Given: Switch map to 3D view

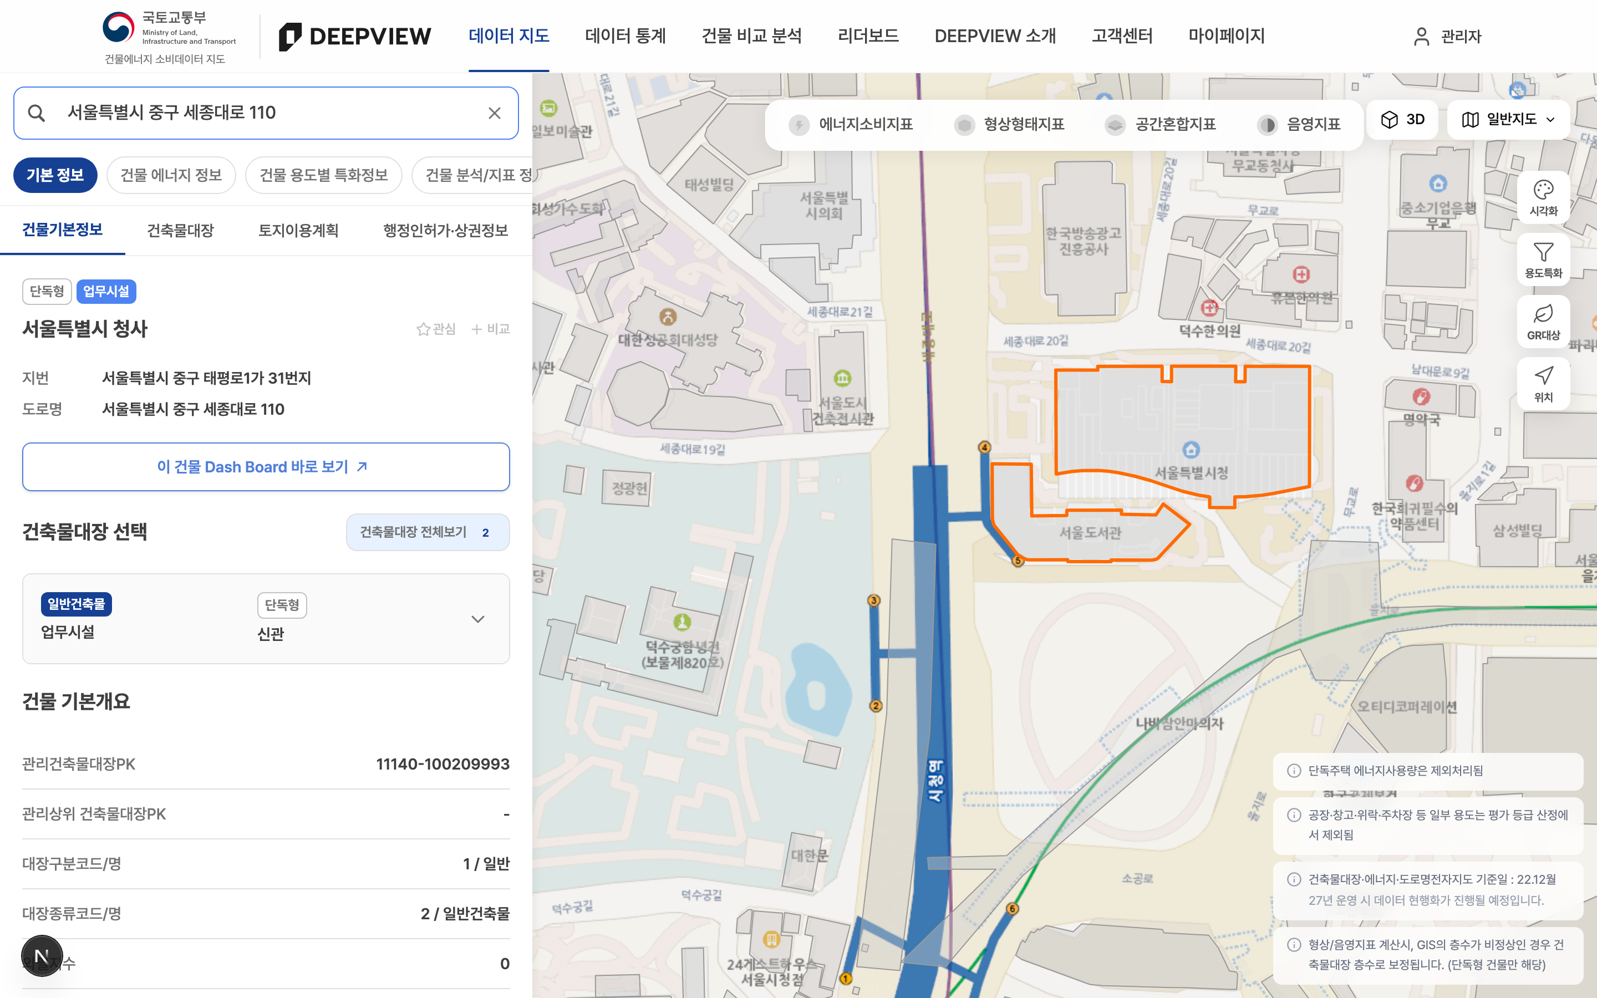Looking at the screenshot, I should coord(1402,119).
